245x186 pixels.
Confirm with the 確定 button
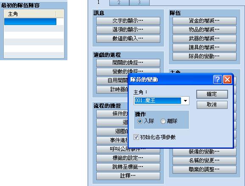(x=212, y=94)
